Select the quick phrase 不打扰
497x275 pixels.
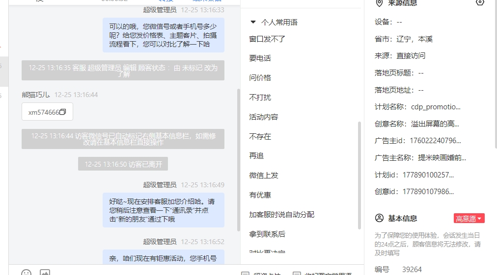pyautogui.click(x=260, y=98)
